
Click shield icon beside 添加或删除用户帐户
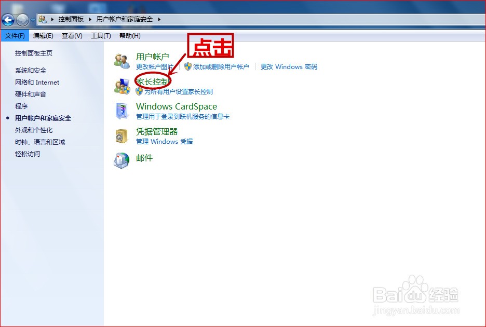tap(188, 66)
